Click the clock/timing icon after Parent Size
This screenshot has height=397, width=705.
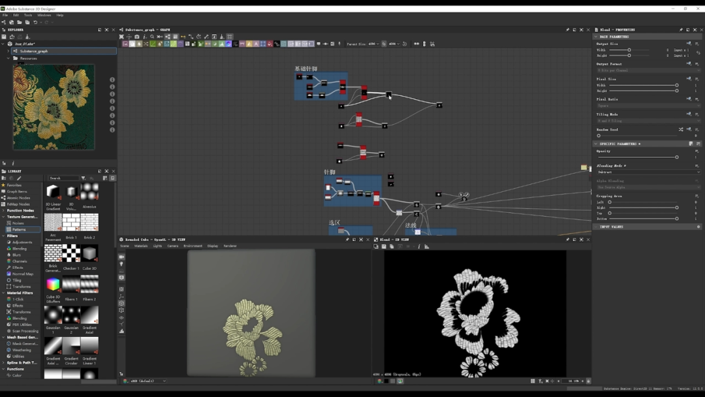point(405,44)
